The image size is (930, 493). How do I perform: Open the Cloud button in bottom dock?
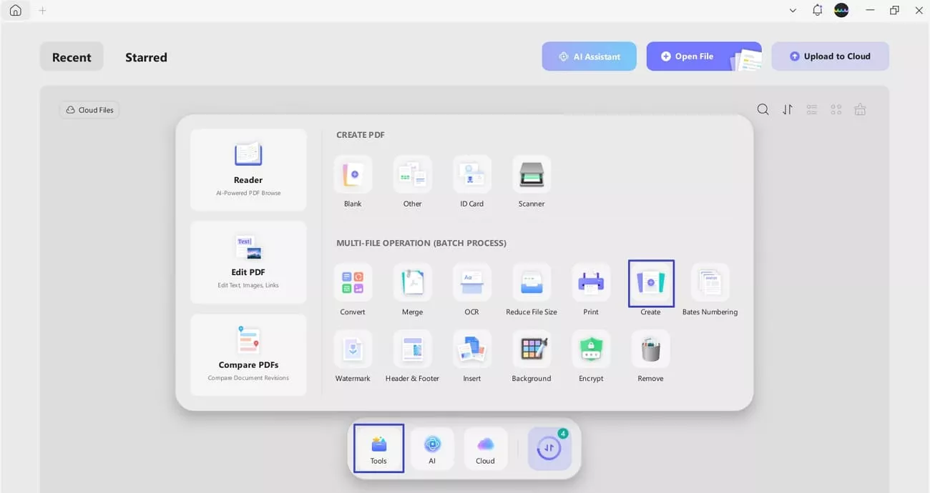click(x=485, y=449)
